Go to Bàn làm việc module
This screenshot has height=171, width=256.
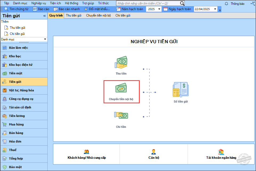[24, 48]
